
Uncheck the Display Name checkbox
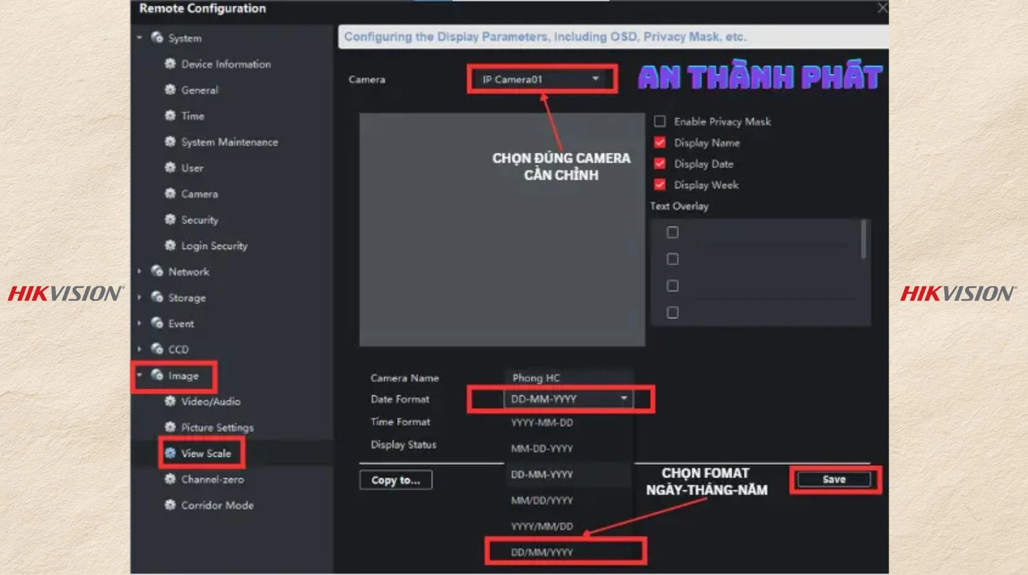point(660,142)
